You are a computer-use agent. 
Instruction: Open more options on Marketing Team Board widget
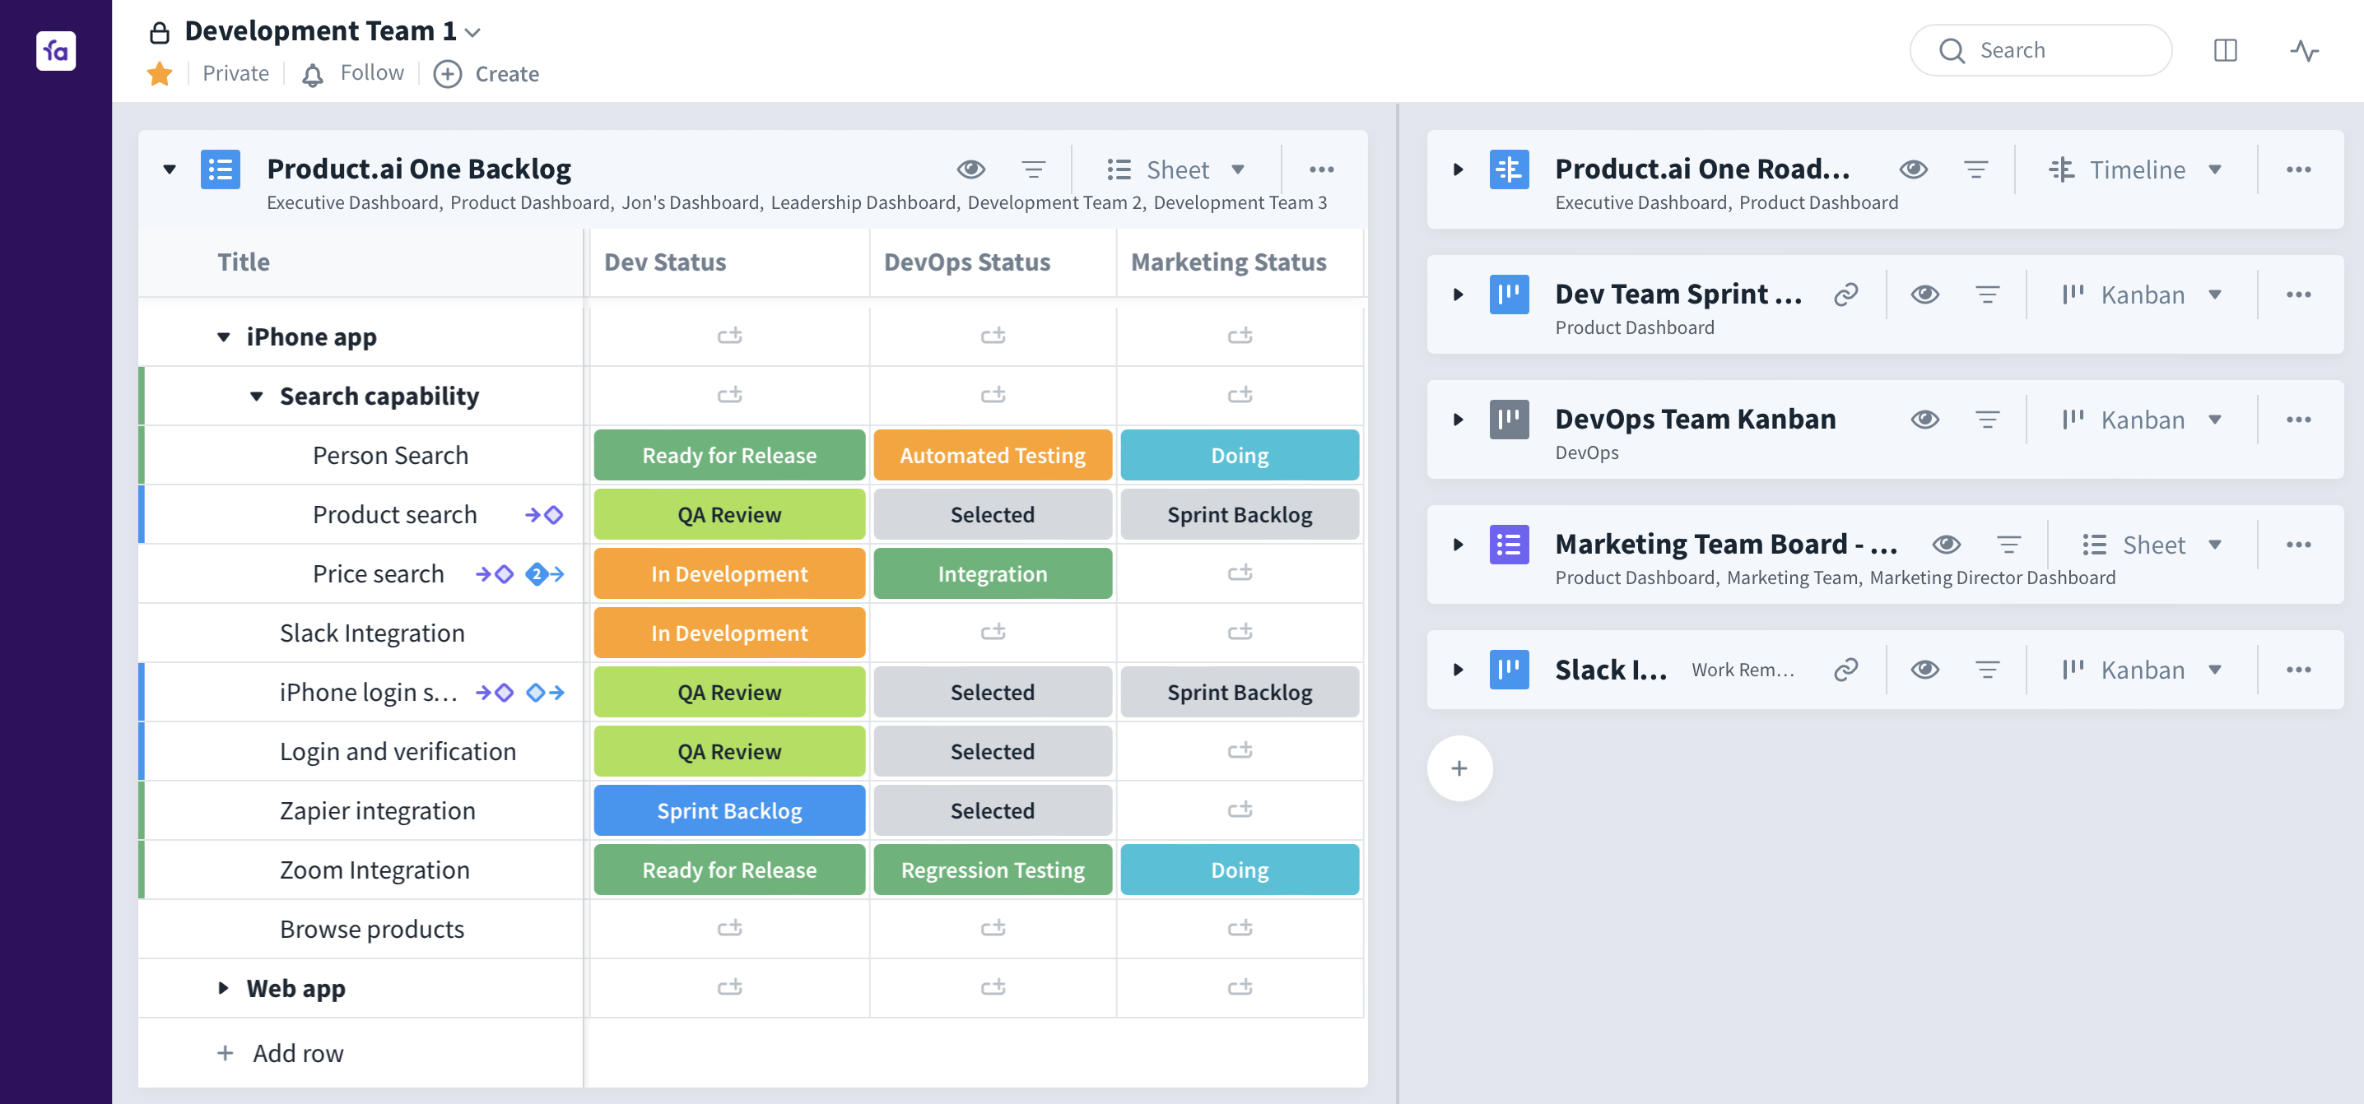pos(2300,544)
